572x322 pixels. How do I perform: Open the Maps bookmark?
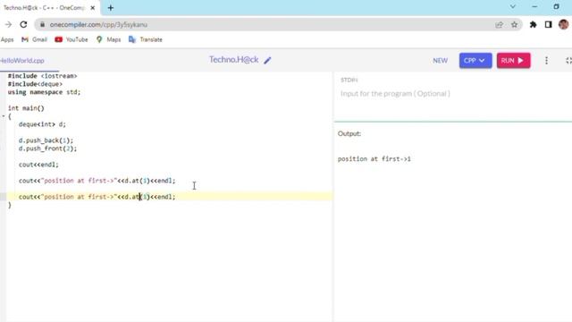click(108, 39)
